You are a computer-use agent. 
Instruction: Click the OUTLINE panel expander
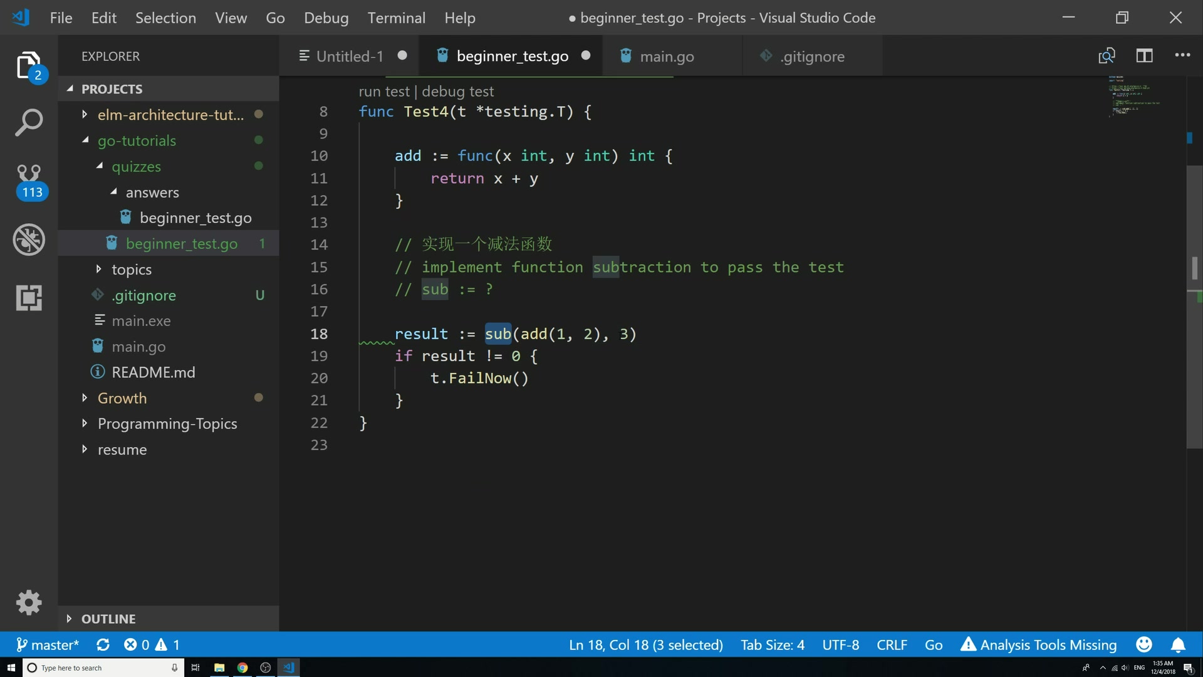pyautogui.click(x=68, y=618)
